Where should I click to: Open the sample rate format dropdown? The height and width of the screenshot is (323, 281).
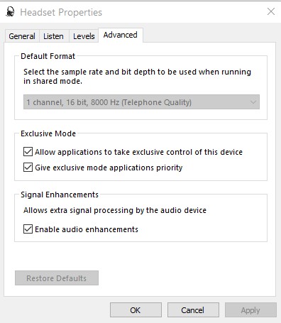click(141, 102)
